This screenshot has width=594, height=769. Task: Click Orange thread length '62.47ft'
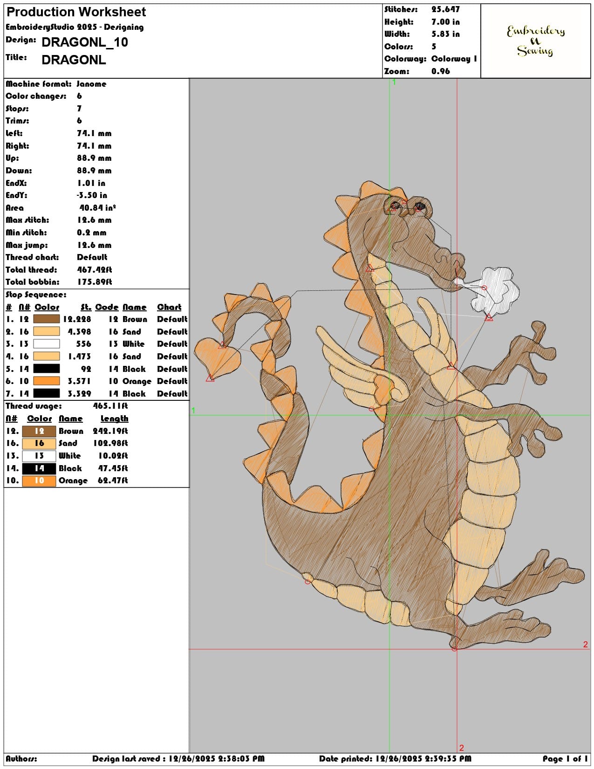pyautogui.click(x=113, y=481)
